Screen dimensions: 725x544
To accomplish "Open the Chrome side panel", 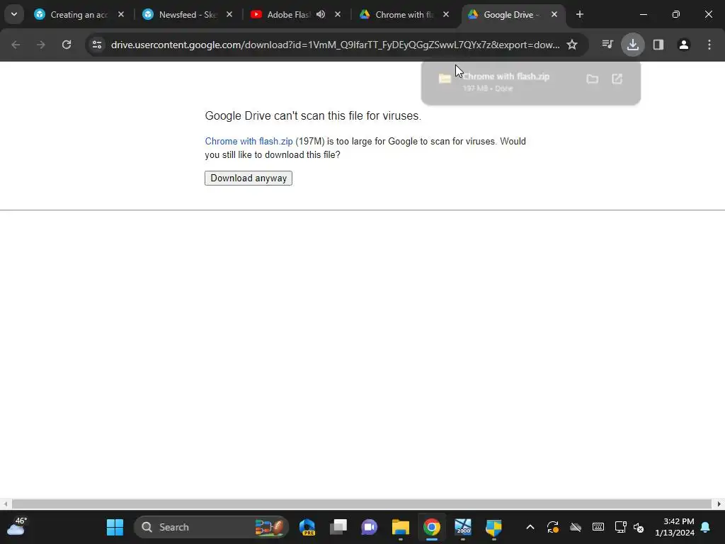I will (658, 45).
